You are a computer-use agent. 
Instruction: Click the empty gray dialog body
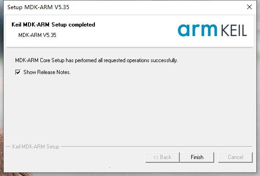coord(129,109)
